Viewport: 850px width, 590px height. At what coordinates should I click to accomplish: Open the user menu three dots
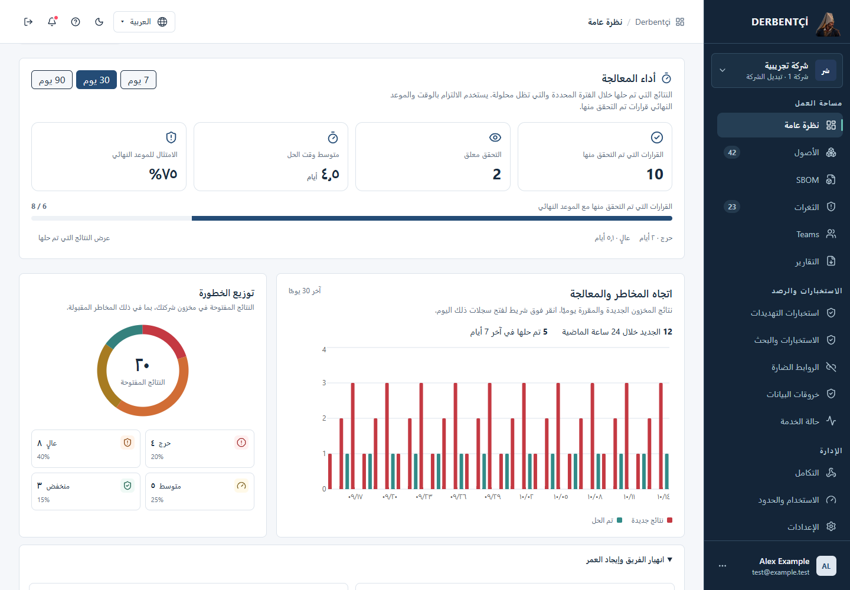pyautogui.click(x=722, y=566)
